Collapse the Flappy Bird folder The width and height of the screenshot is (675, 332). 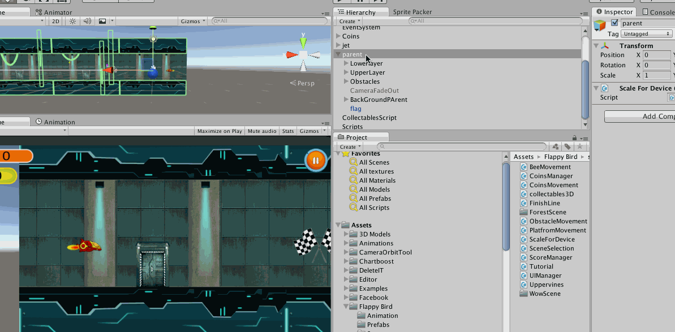(x=346, y=306)
